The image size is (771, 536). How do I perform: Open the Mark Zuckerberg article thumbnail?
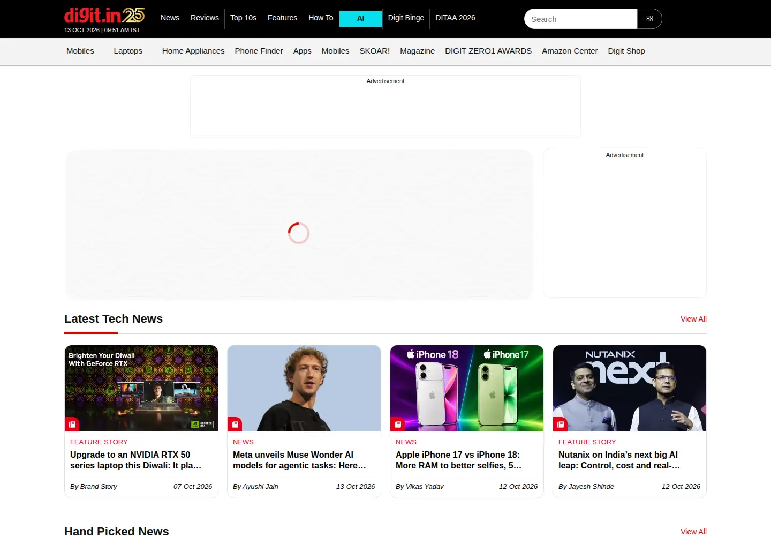point(304,388)
